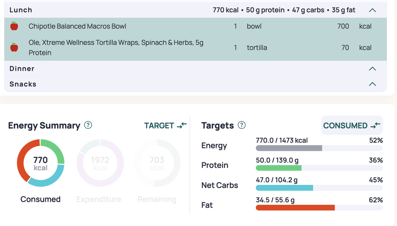This screenshot has width=397, height=226.
Task: Open the Energy Summary help icon
Action: [88, 125]
